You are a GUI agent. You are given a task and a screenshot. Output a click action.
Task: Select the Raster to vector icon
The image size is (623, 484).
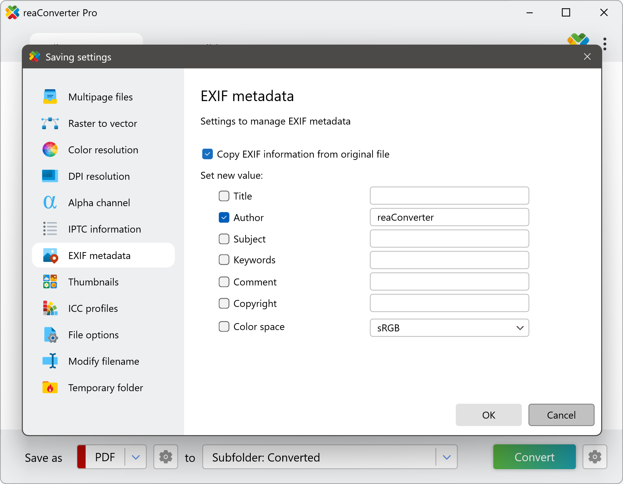[x=50, y=123]
